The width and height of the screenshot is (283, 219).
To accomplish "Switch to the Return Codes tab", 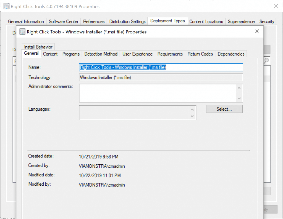I will click(x=200, y=54).
